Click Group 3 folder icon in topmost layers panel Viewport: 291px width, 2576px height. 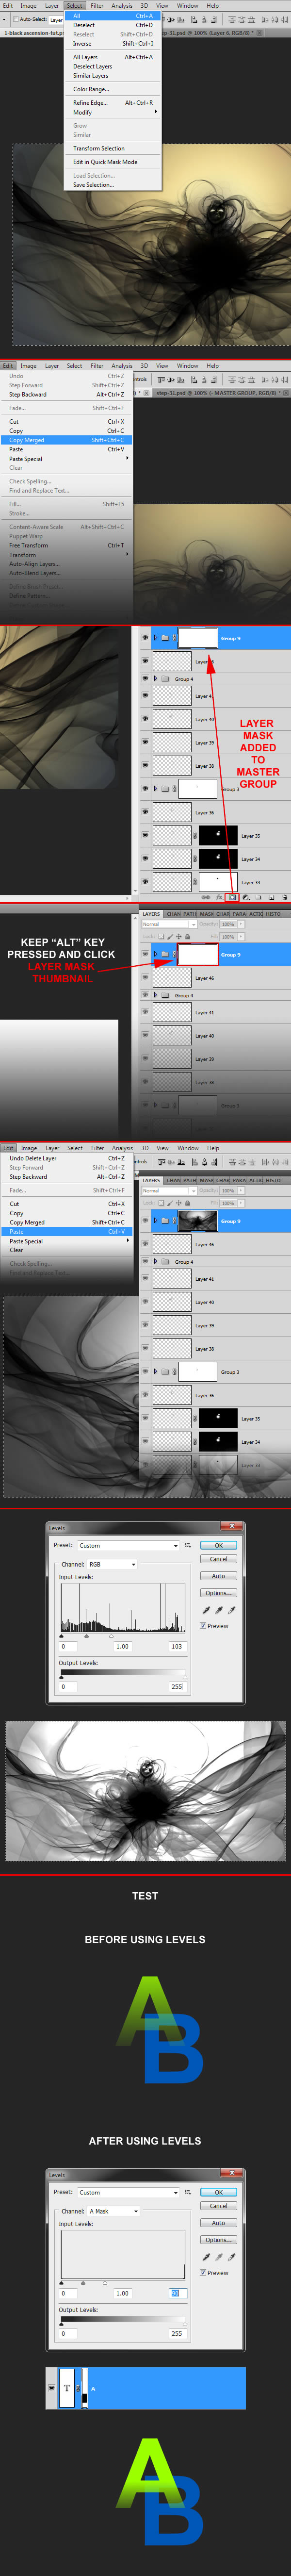(165, 788)
